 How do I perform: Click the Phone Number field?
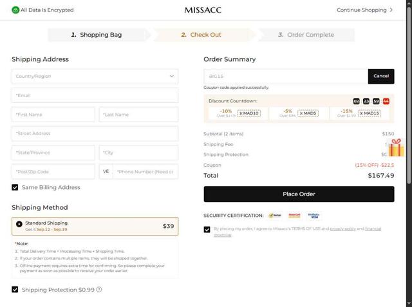[145, 171]
